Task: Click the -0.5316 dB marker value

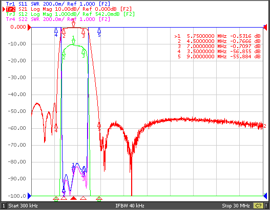Action: (x=245, y=36)
